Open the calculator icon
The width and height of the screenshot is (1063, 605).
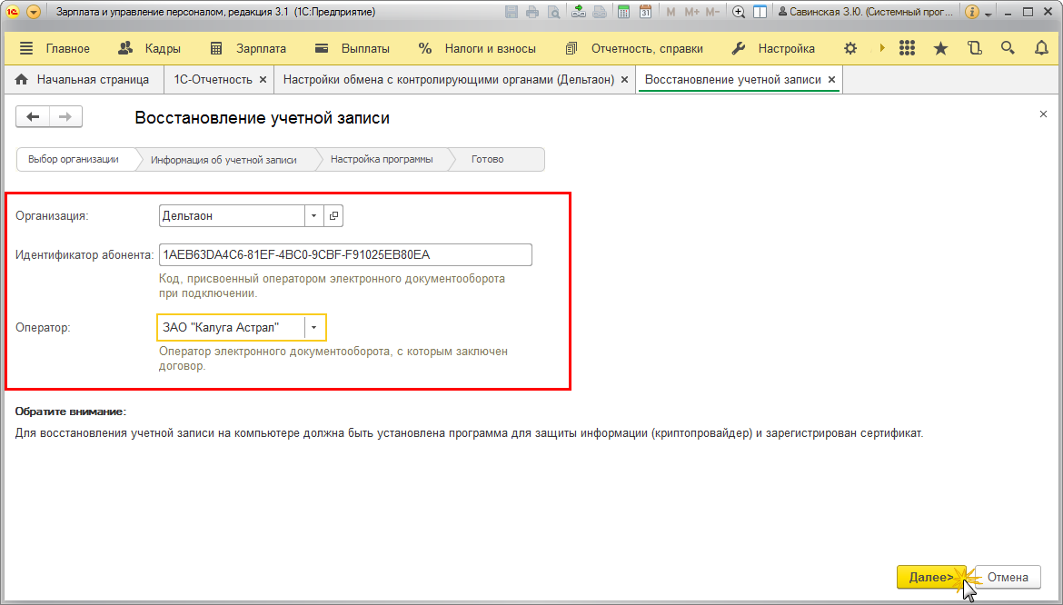pyautogui.click(x=623, y=12)
